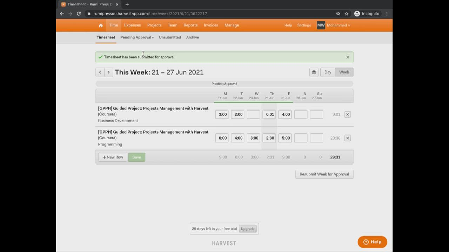
Task: Open Mohammed account dropdown
Action: tap(339, 25)
